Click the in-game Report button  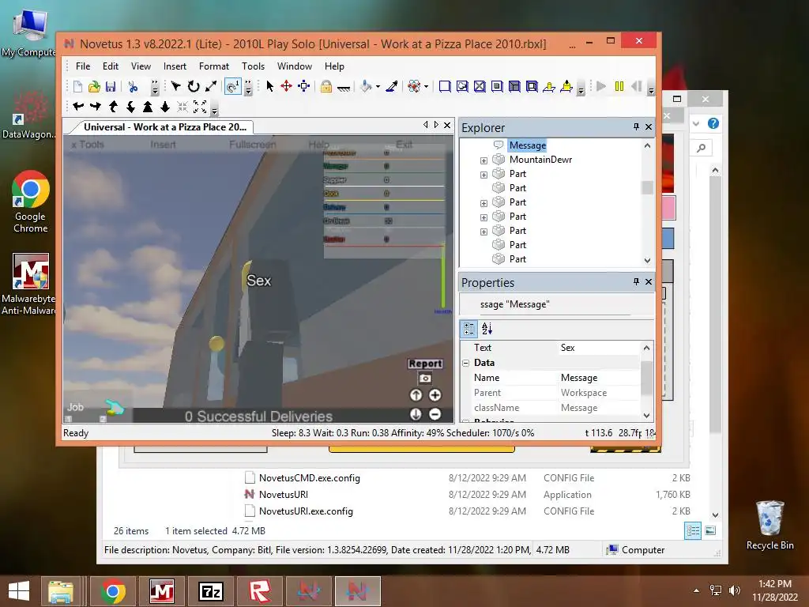[x=425, y=364]
